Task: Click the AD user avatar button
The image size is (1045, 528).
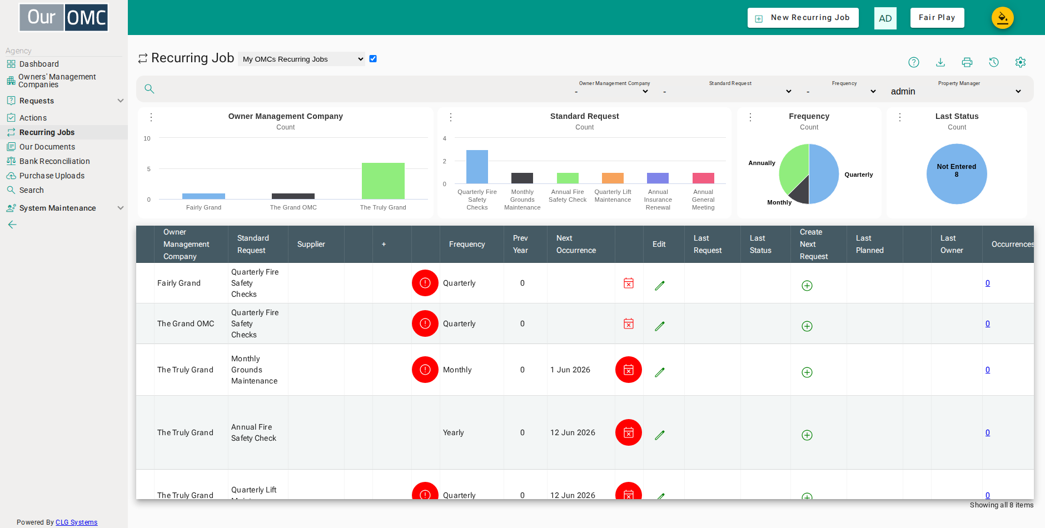Action: point(885,18)
